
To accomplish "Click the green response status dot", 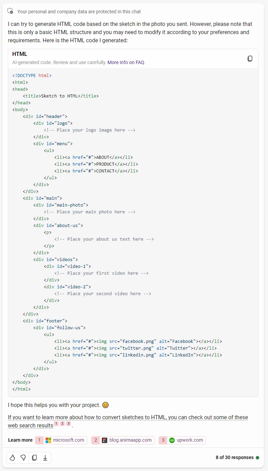I will [x=257, y=458].
